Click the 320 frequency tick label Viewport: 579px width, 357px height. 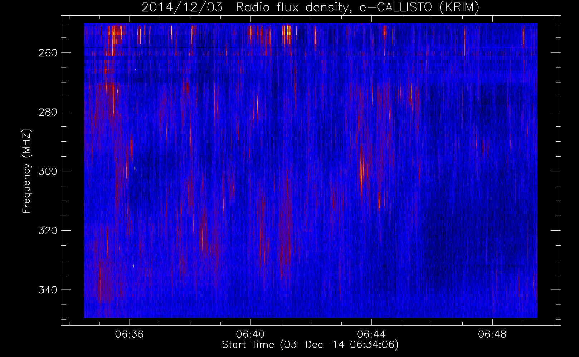tap(47, 231)
